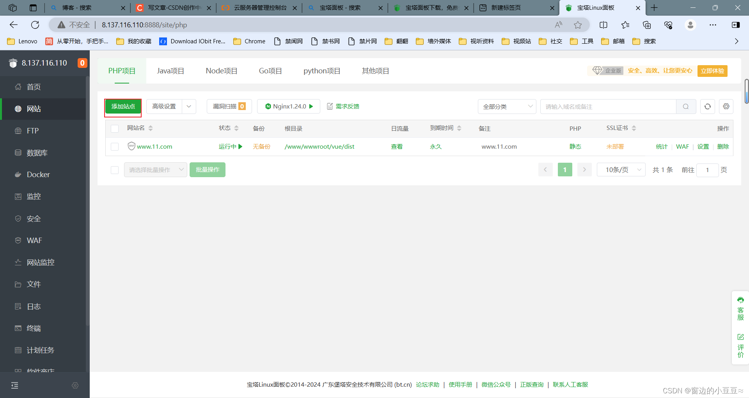Click the orange notification badge 0
The width and height of the screenshot is (749, 398).
82,63
